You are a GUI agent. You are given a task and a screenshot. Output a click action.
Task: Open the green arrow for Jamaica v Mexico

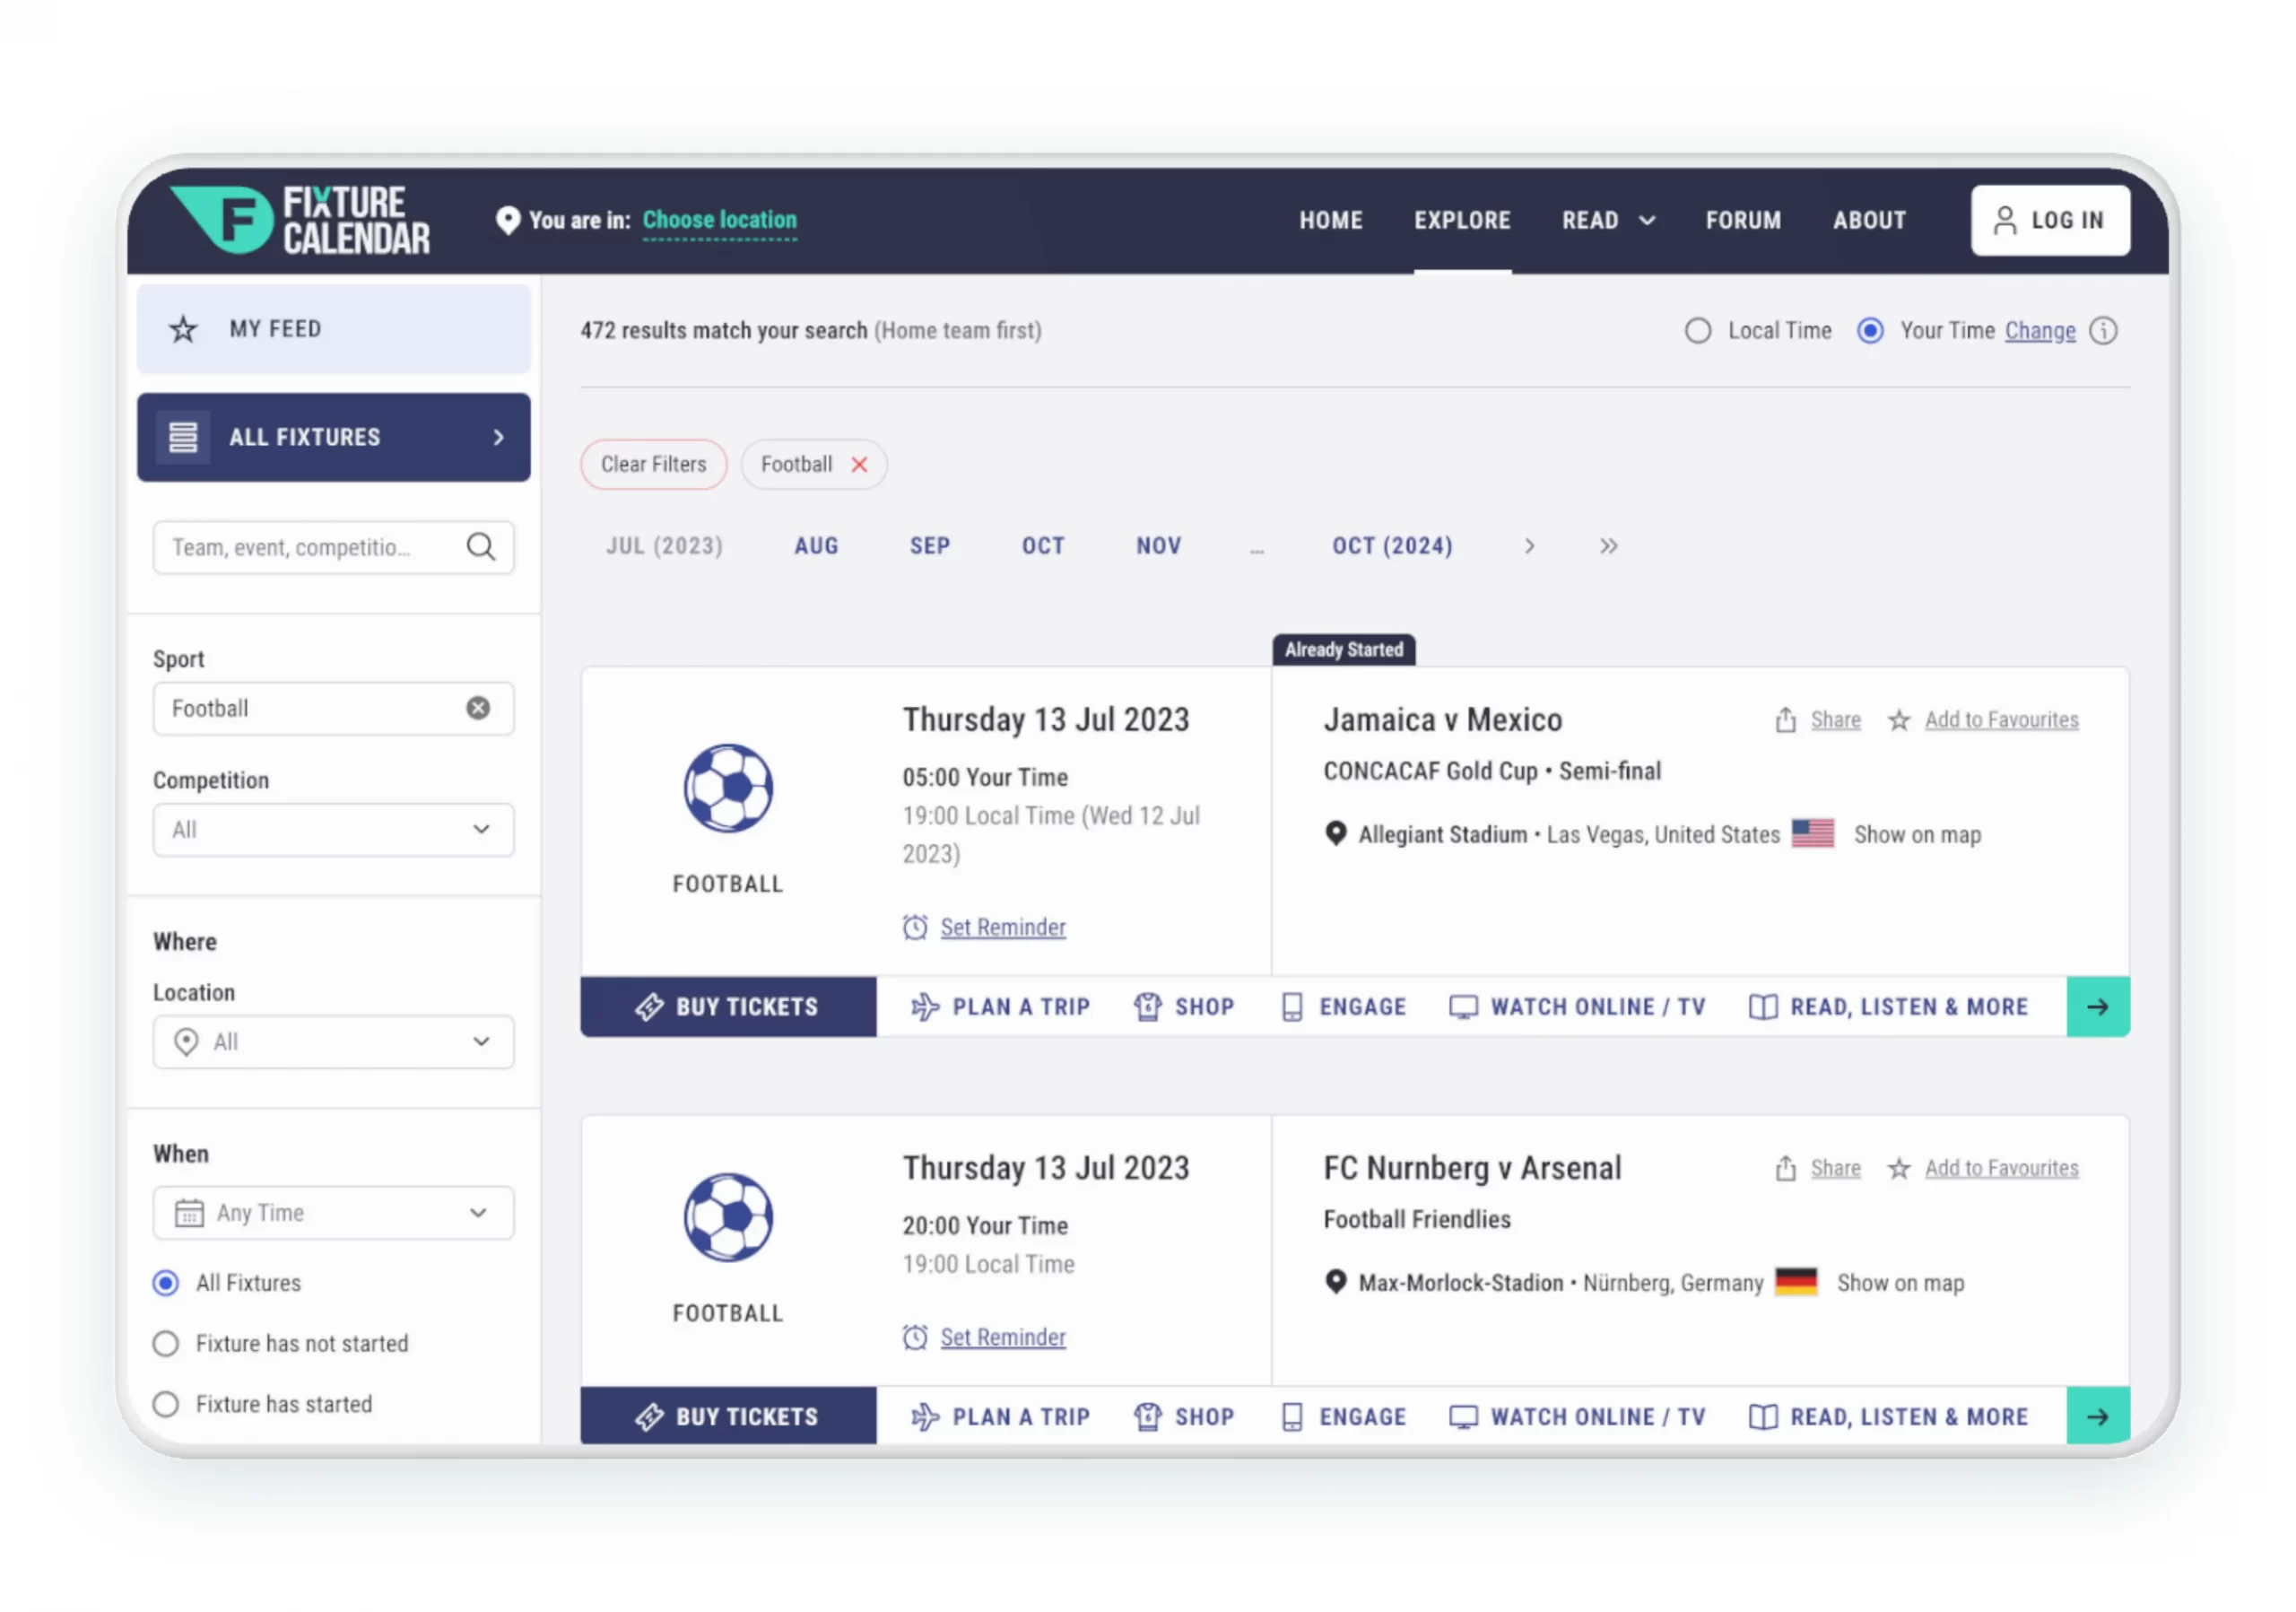click(2098, 1007)
